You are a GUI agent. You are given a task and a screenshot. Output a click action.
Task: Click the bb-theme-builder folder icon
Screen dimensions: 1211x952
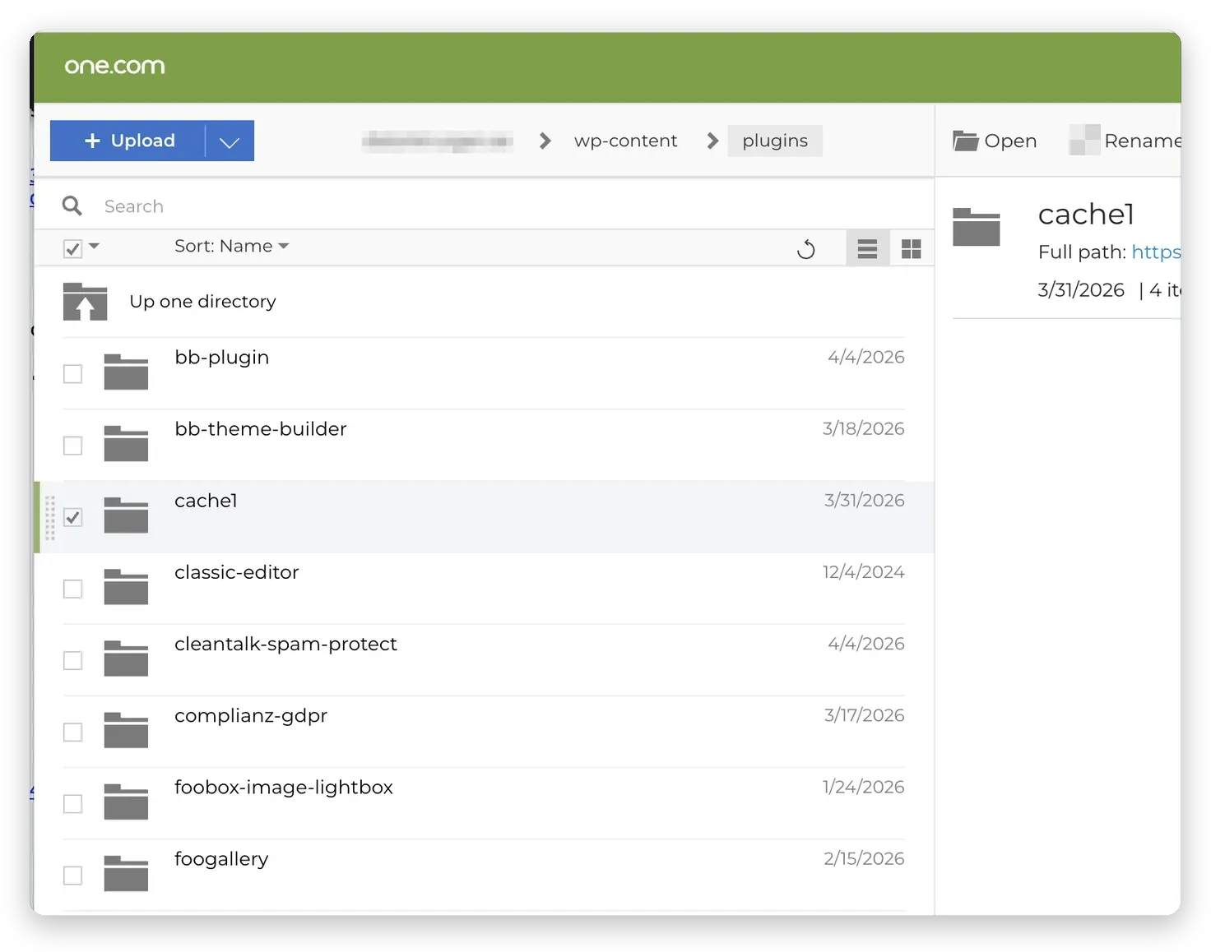pos(126,443)
